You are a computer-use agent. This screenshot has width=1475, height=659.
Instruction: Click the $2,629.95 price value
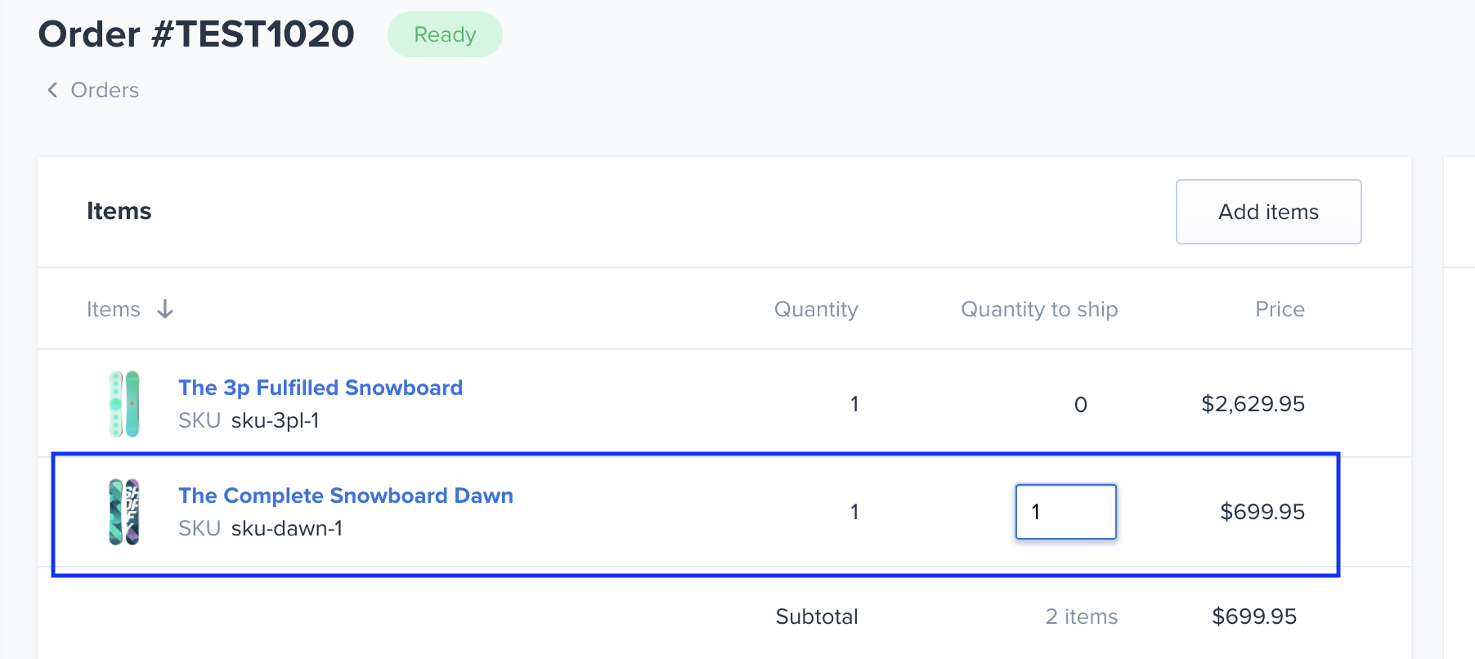click(1253, 404)
